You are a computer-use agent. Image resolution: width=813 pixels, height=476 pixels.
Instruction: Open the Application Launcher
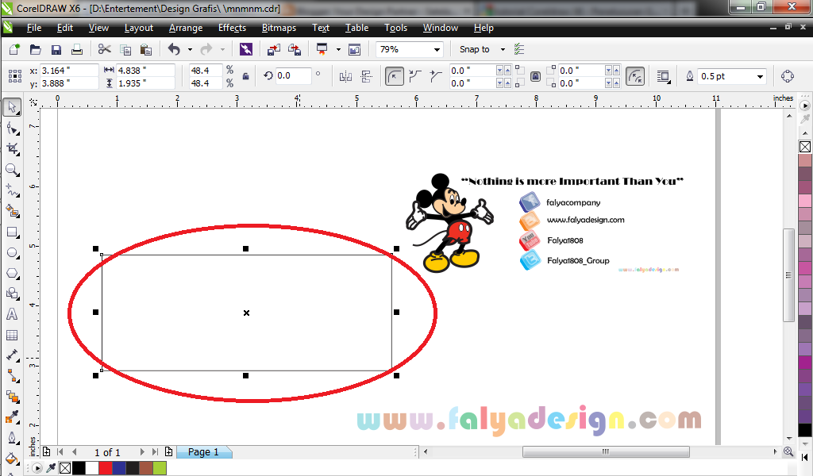point(322,49)
